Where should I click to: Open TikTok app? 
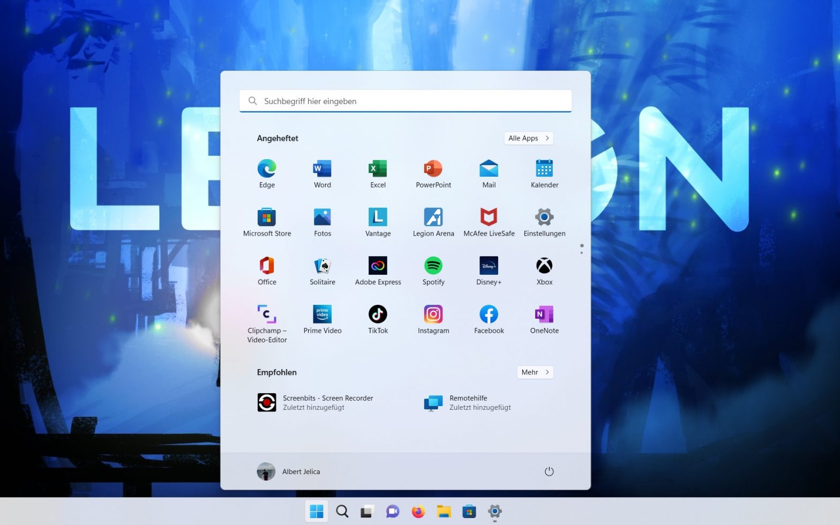point(378,320)
